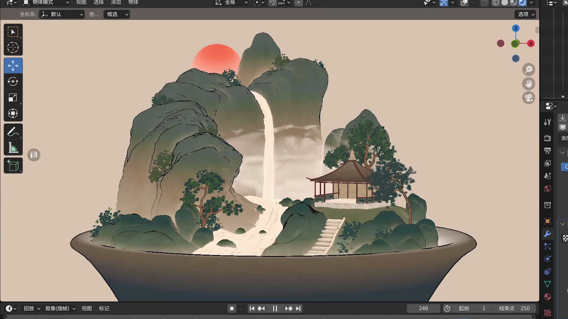Select the Scale tool

(13, 97)
